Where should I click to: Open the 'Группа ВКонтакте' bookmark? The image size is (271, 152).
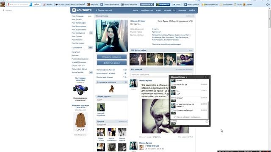pyautogui.click(x=109, y=5)
